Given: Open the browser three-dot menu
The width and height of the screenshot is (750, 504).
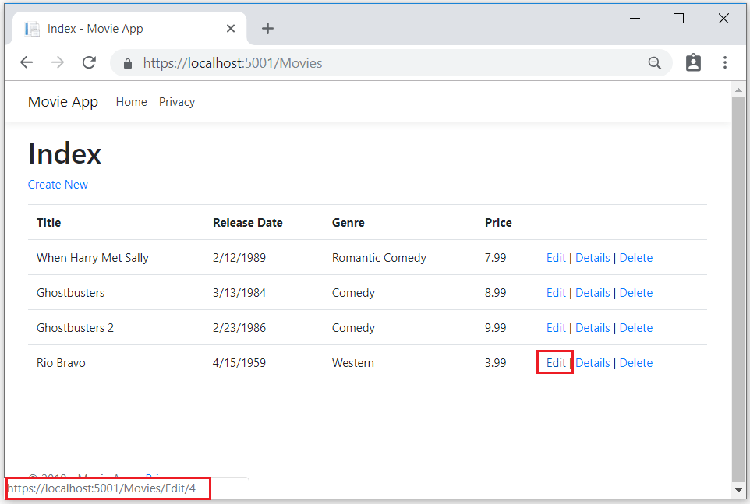Looking at the screenshot, I should [725, 62].
